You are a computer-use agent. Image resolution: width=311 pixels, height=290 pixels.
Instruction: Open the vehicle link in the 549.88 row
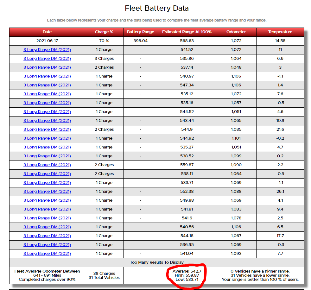[47, 200]
